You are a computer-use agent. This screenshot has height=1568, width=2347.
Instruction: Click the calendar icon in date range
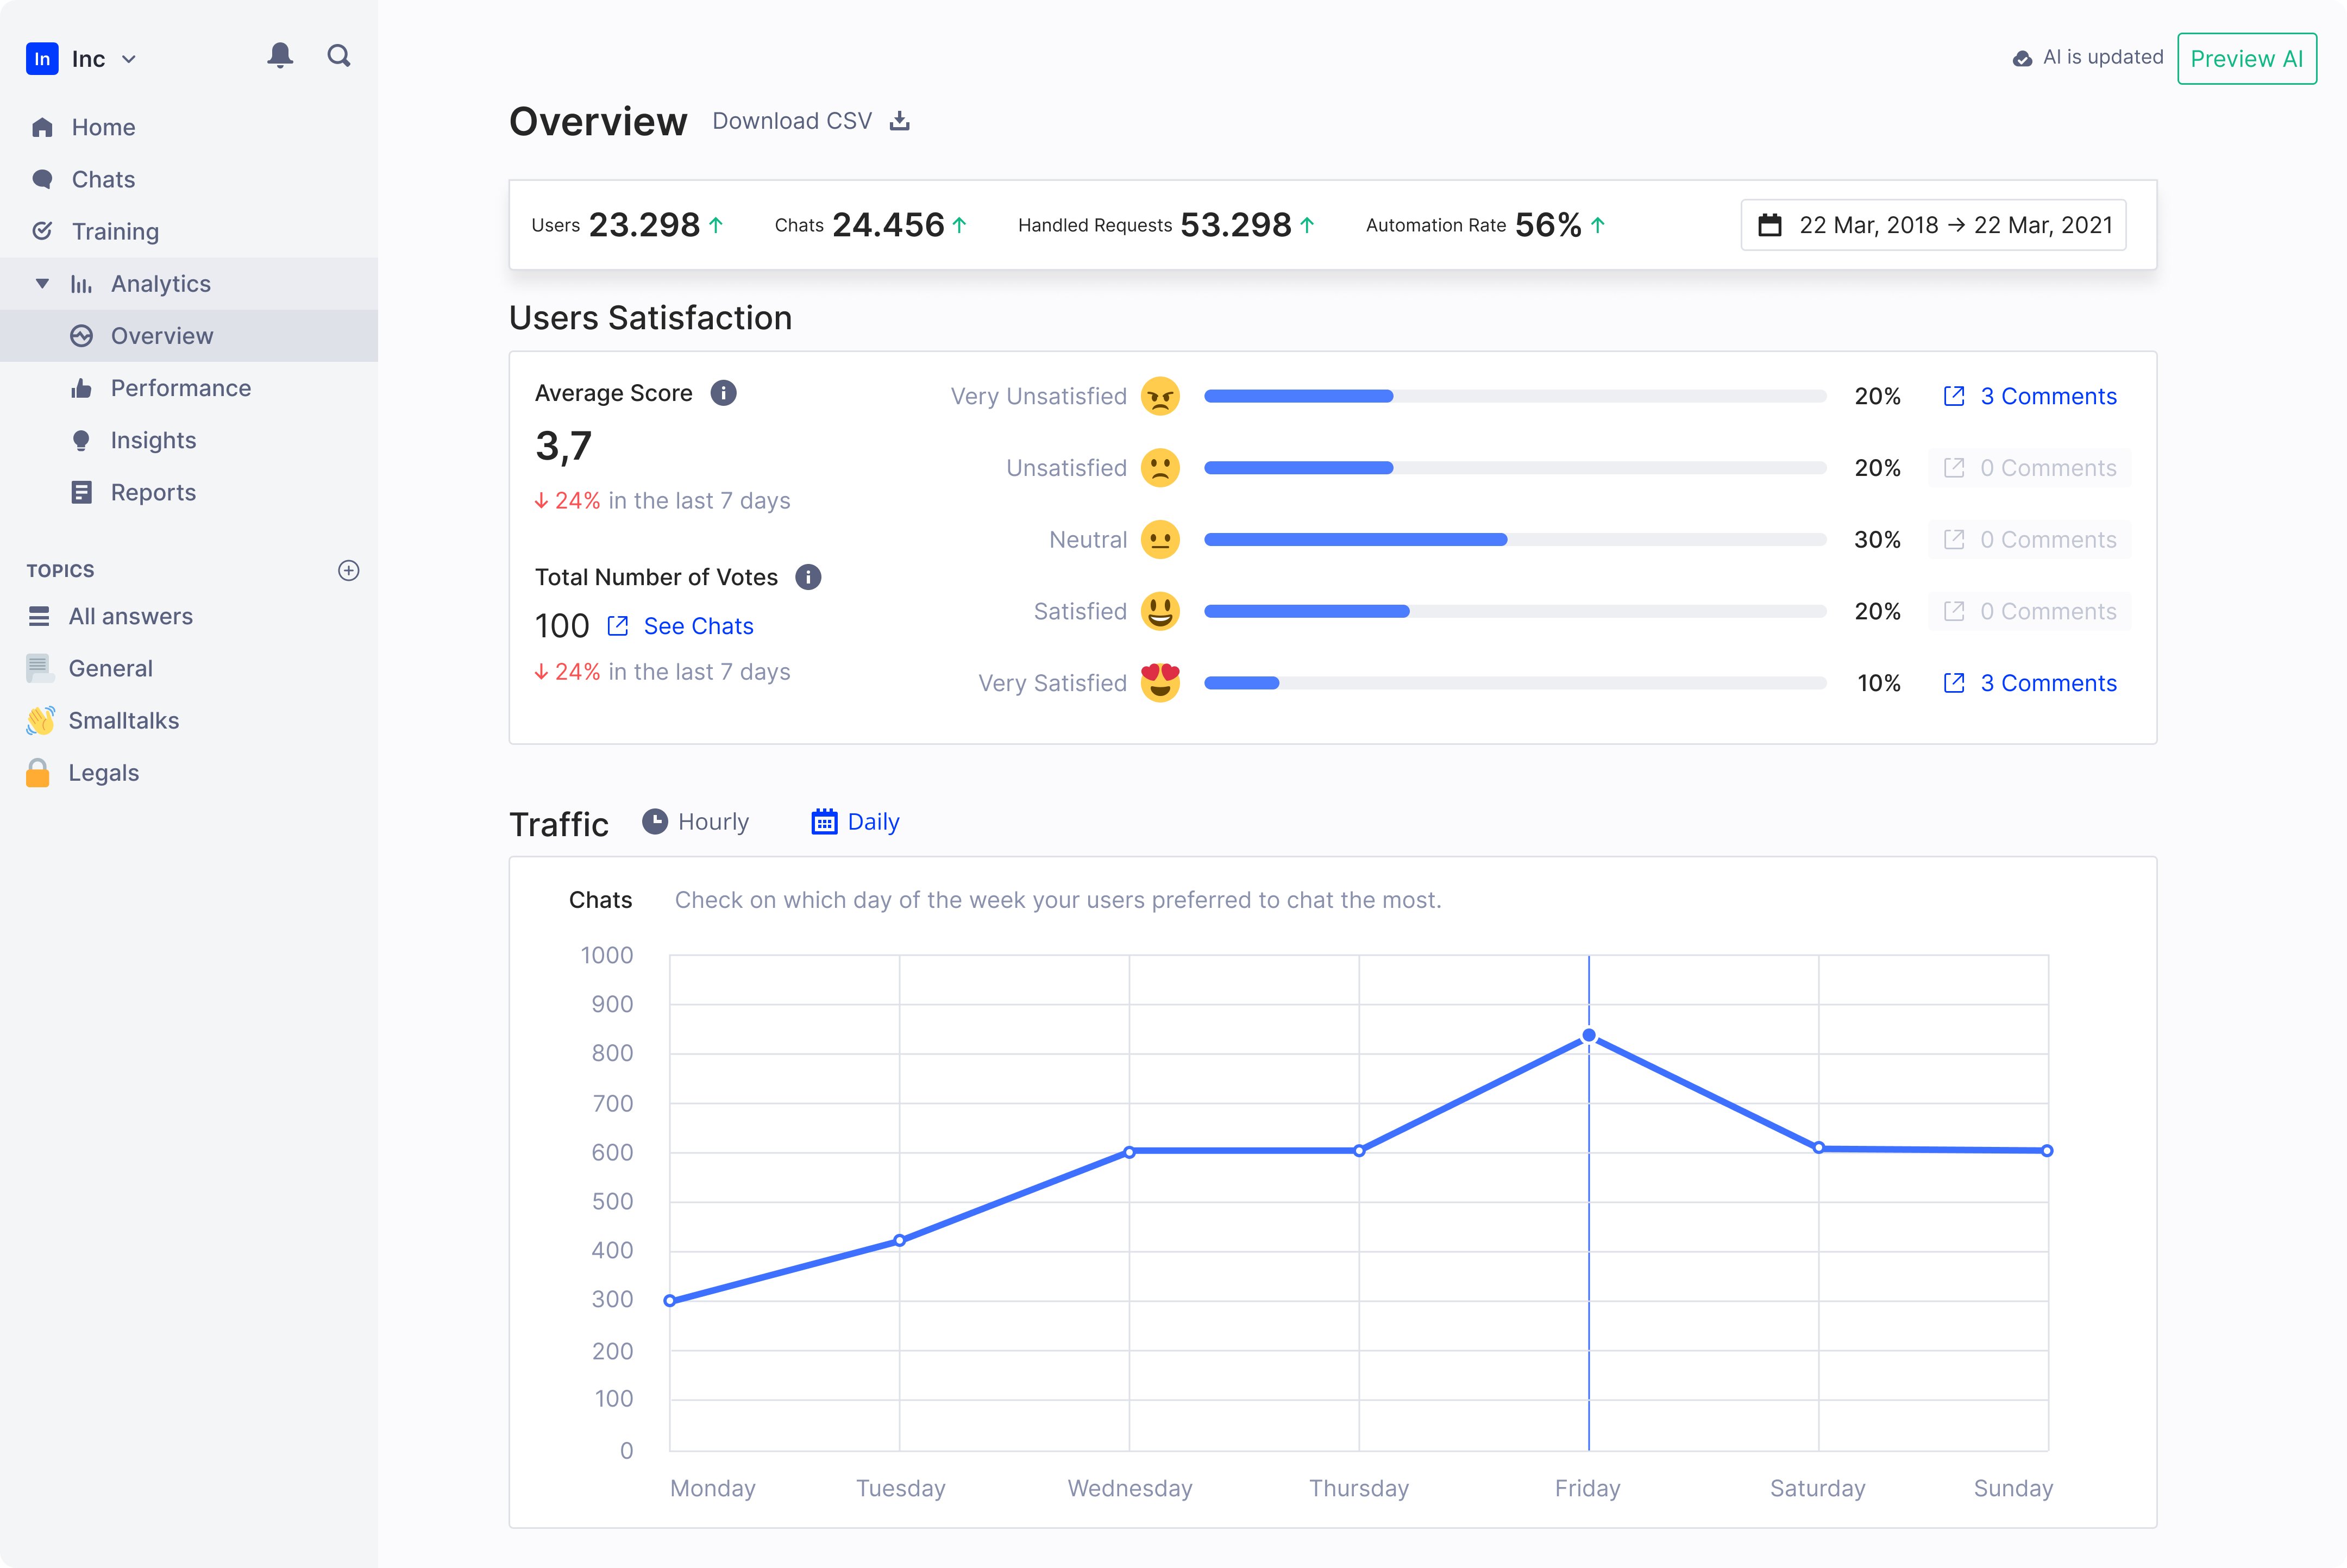[x=1770, y=225]
